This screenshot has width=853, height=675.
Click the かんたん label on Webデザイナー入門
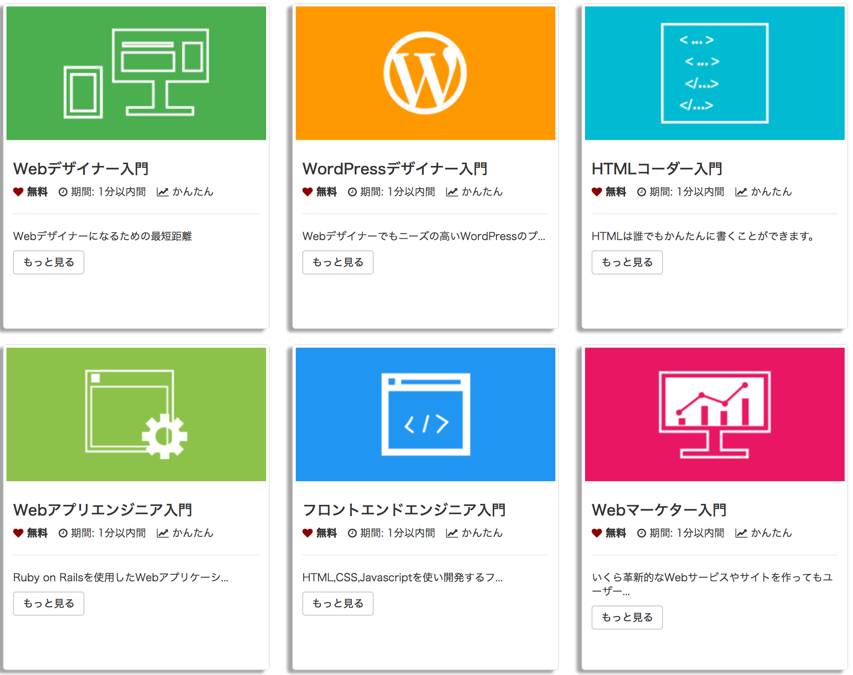click(193, 192)
